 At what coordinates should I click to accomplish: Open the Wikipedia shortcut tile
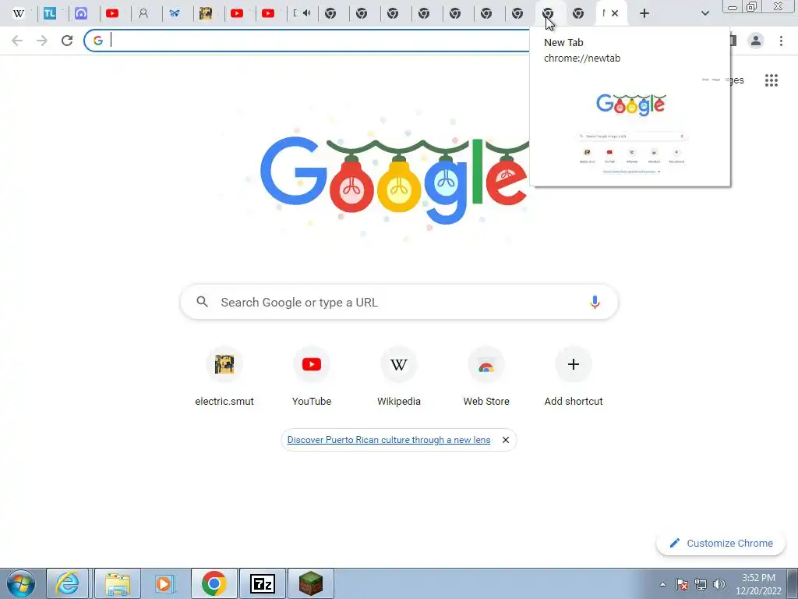[x=399, y=377]
